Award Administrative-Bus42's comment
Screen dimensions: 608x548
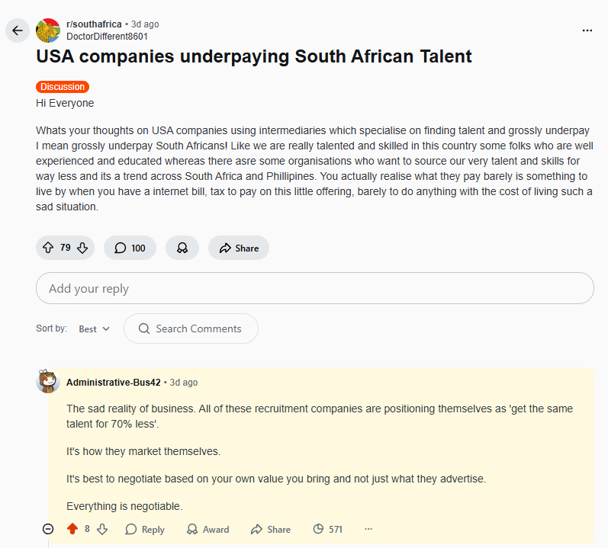(207, 529)
